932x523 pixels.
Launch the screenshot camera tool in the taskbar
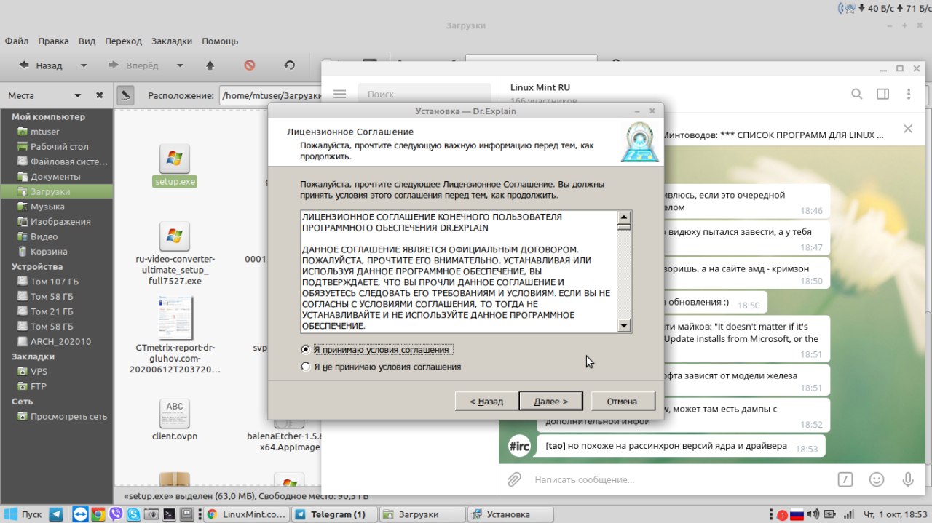pyautogui.click(x=151, y=514)
